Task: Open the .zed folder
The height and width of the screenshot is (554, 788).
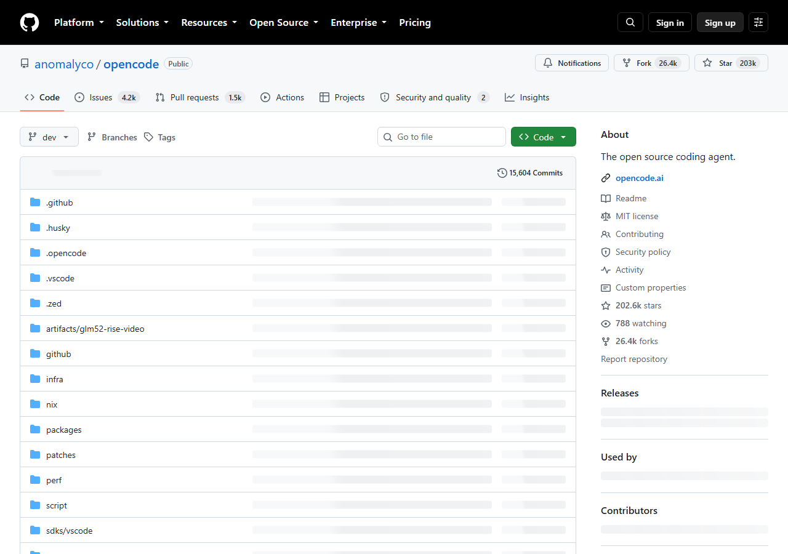Action: tap(54, 303)
